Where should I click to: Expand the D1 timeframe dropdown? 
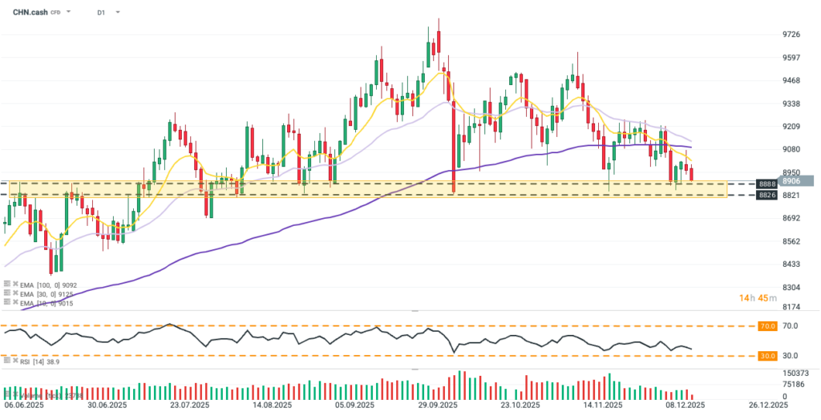tap(118, 13)
